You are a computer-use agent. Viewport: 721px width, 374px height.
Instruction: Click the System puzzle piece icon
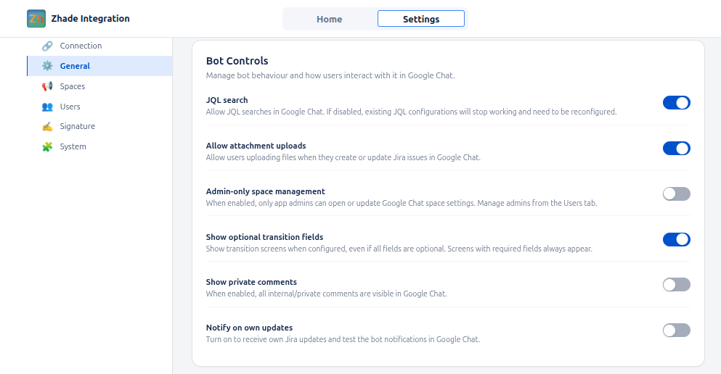click(x=47, y=146)
